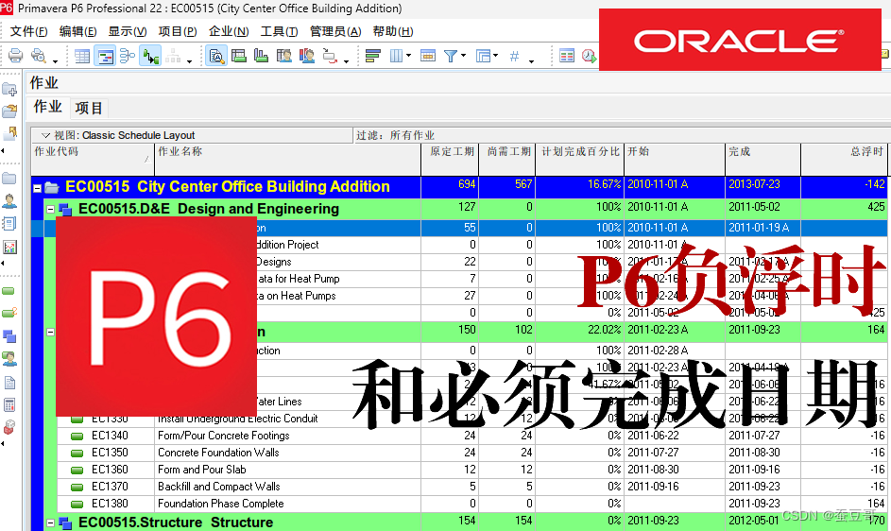This screenshot has width=891, height=531.
Task: Toggle the Gantt Chart view icon
Action: coord(105,56)
